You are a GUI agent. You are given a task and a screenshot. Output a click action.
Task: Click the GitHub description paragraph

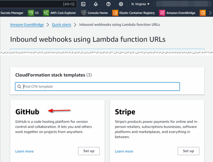click(x=54, y=127)
